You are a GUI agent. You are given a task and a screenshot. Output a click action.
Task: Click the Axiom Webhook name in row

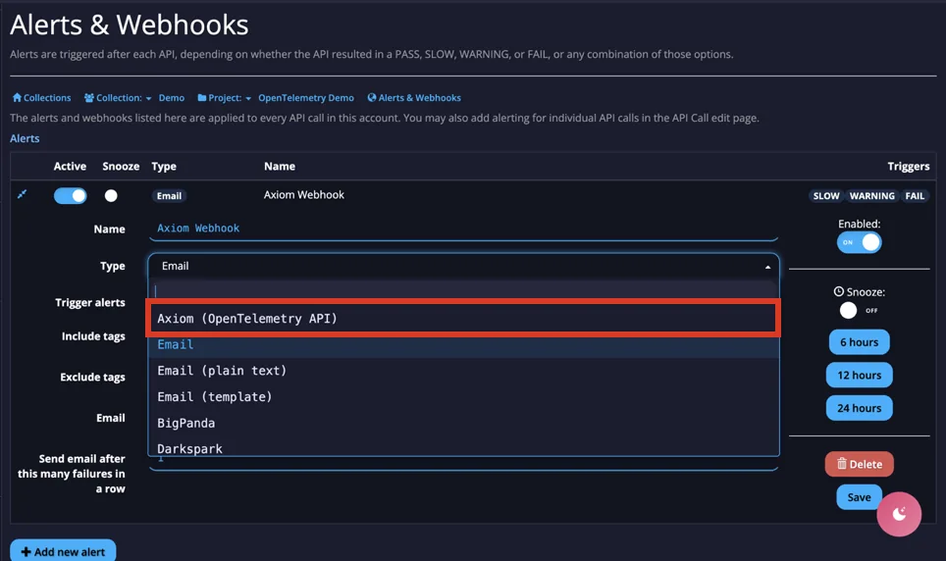tap(304, 195)
